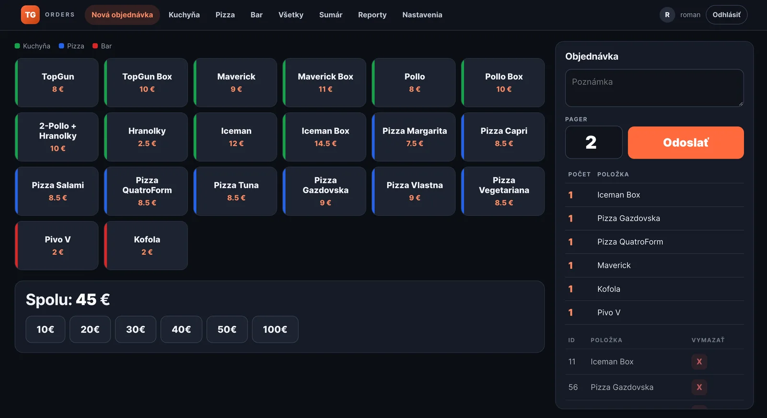Viewport: 767px width, 418px height.
Task: Choose the 50€ payment amount
Action: [x=227, y=329]
